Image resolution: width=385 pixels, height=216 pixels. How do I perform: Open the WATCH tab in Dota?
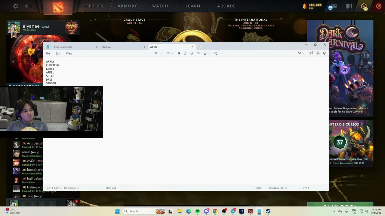pyautogui.click(x=160, y=6)
